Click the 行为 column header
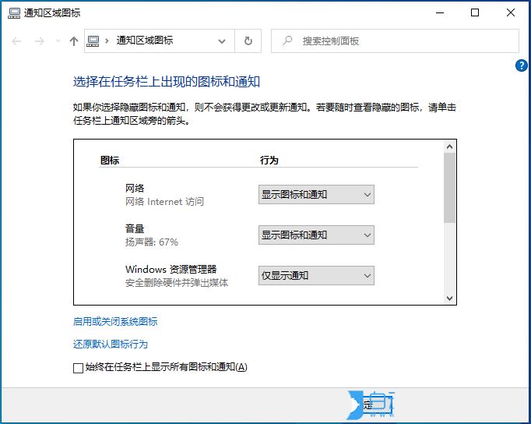Viewport: 531px width, 424px height. point(269,160)
